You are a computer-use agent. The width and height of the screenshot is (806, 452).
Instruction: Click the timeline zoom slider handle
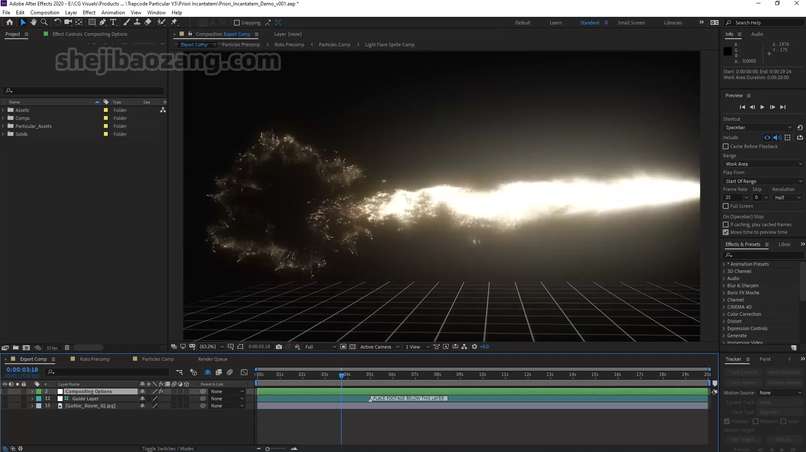pyautogui.click(x=268, y=449)
